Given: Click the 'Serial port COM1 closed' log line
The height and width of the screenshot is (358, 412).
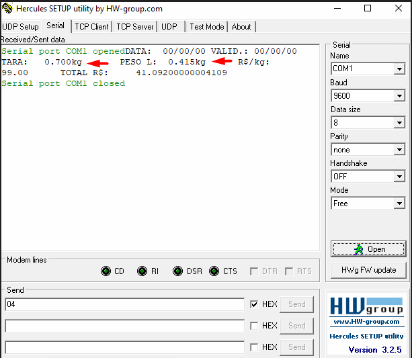Looking at the screenshot, I should coord(63,83).
